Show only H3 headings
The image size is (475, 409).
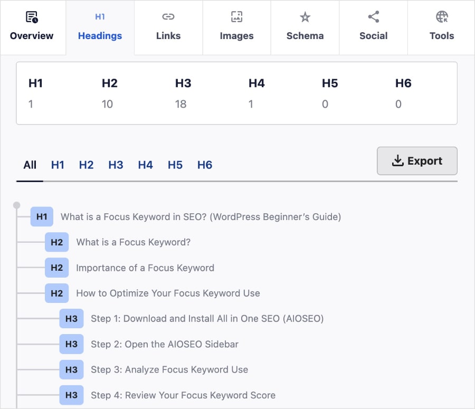point(116,165)
